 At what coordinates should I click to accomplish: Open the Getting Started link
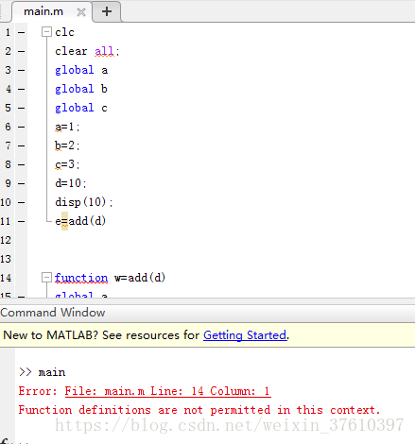click(x=245, y=335)
